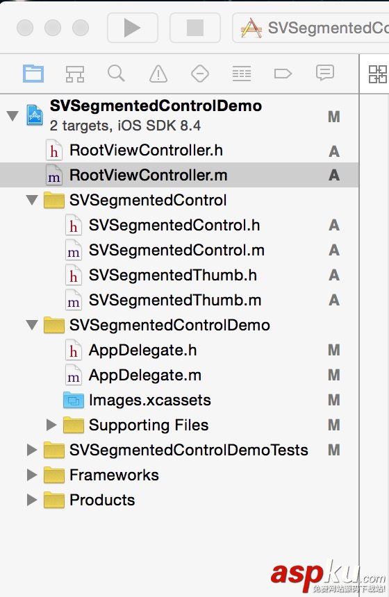Run the project with the Play button
The width and height of the screenshot is (389, 597).
[x=132, y=28]
